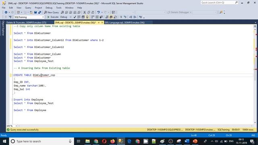Click the Debug button
258x145 pixels.
pos(64,17)
